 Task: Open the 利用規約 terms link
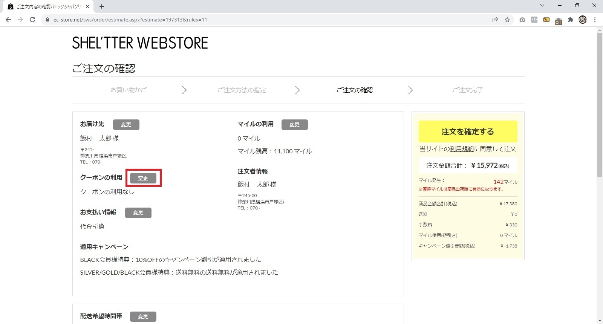pyautogui.click(x=462, y=149)
